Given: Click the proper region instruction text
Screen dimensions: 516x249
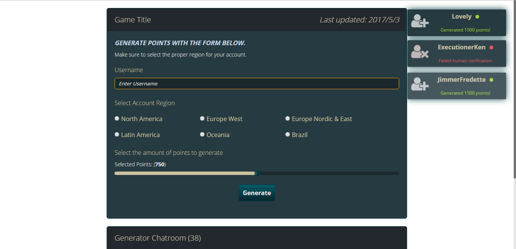Looking at the screenshot, I should pos(181,55).
